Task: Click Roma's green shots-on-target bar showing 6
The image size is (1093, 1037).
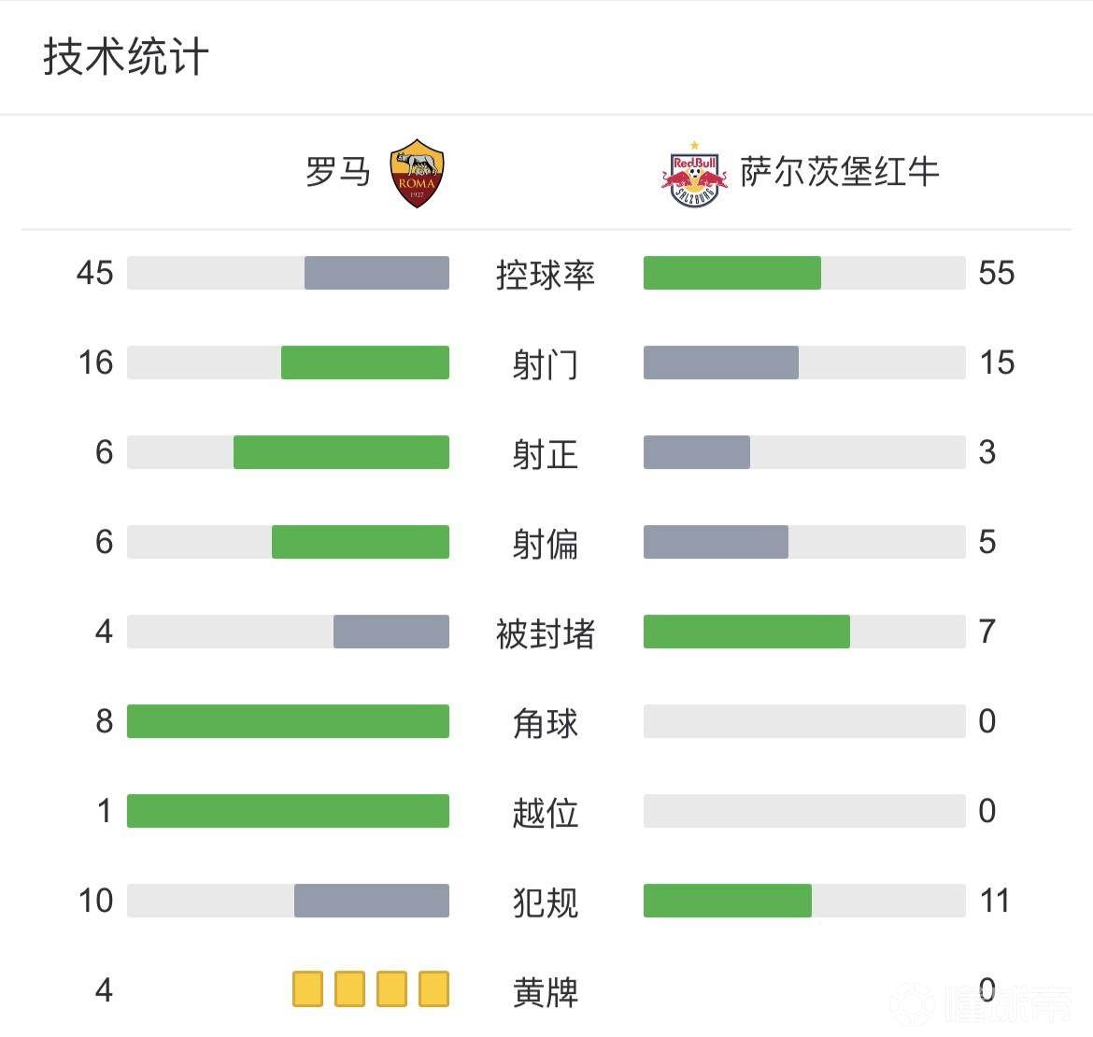Action: tap(341, 452)
